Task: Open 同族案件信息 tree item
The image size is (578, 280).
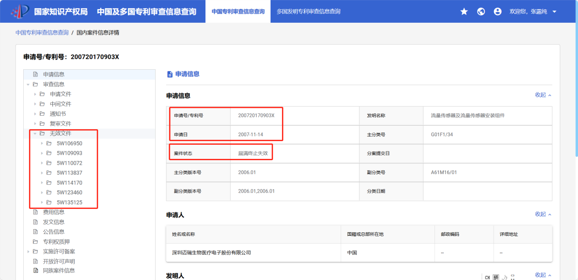Action: click(59, 270)
